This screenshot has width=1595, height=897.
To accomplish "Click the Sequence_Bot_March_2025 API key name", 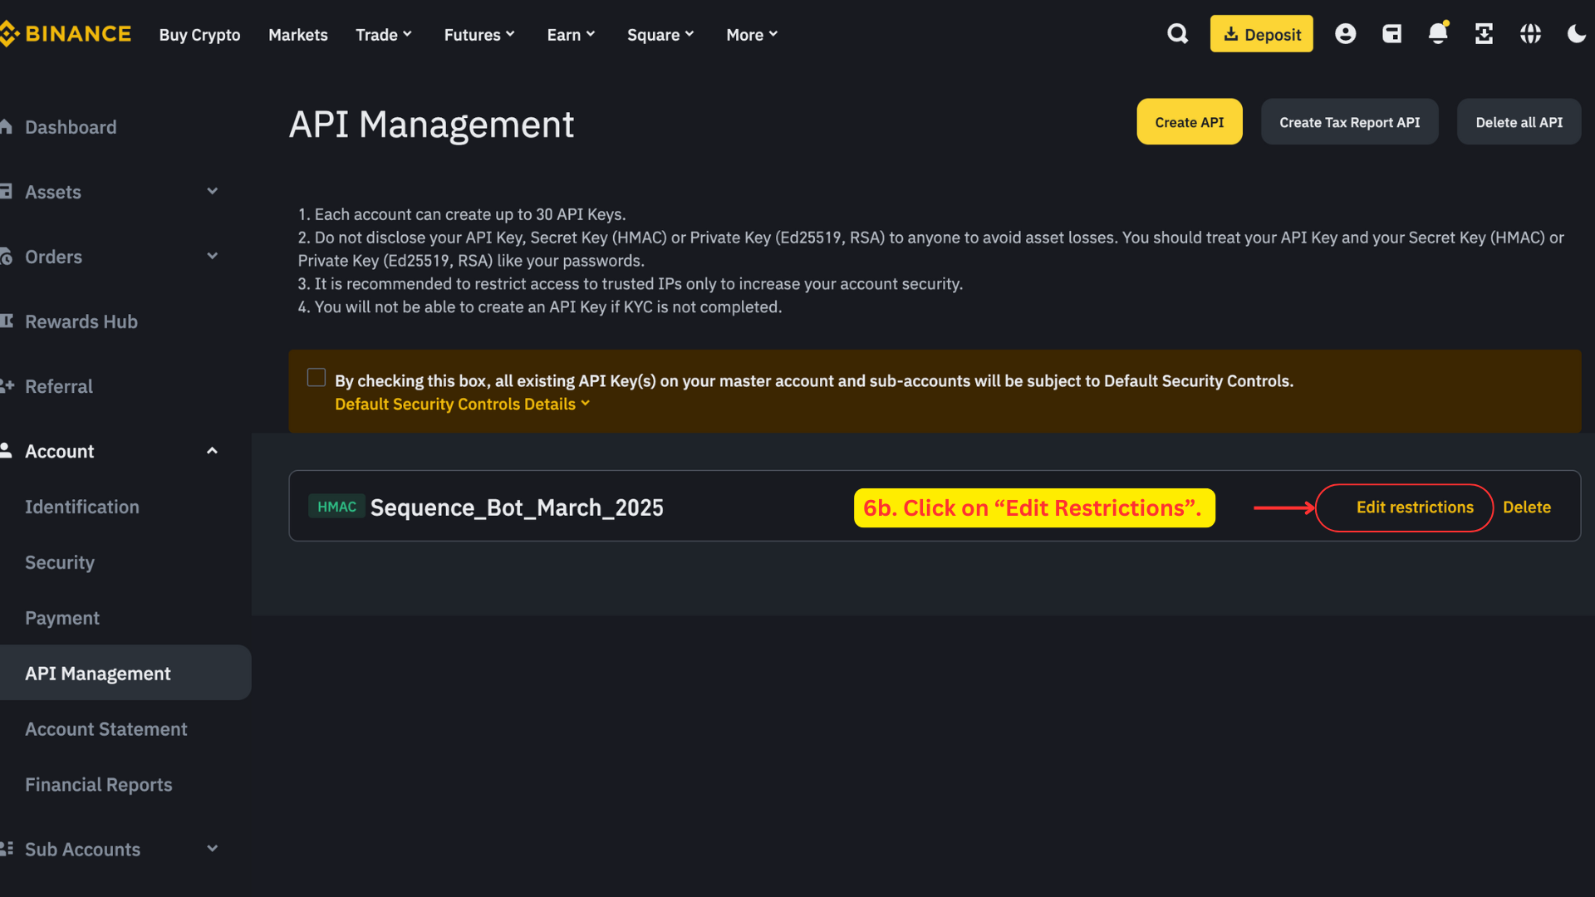I will pos(517,507).
